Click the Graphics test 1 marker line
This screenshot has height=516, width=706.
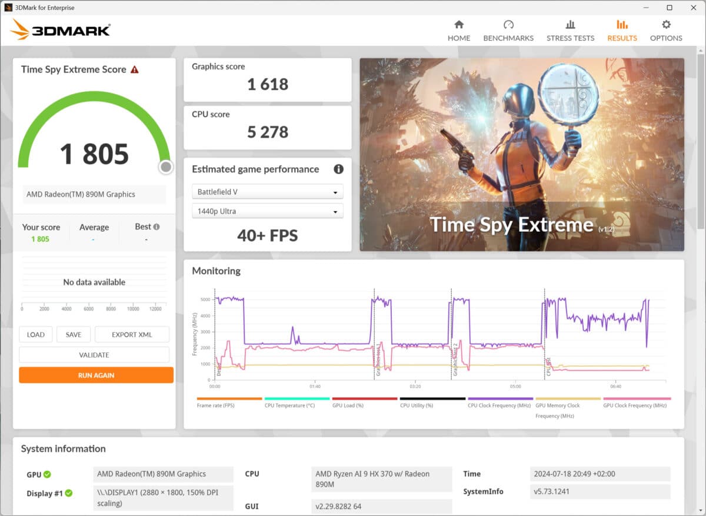click(375, 333)
